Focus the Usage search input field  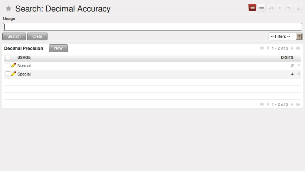(x=152, y=27)
